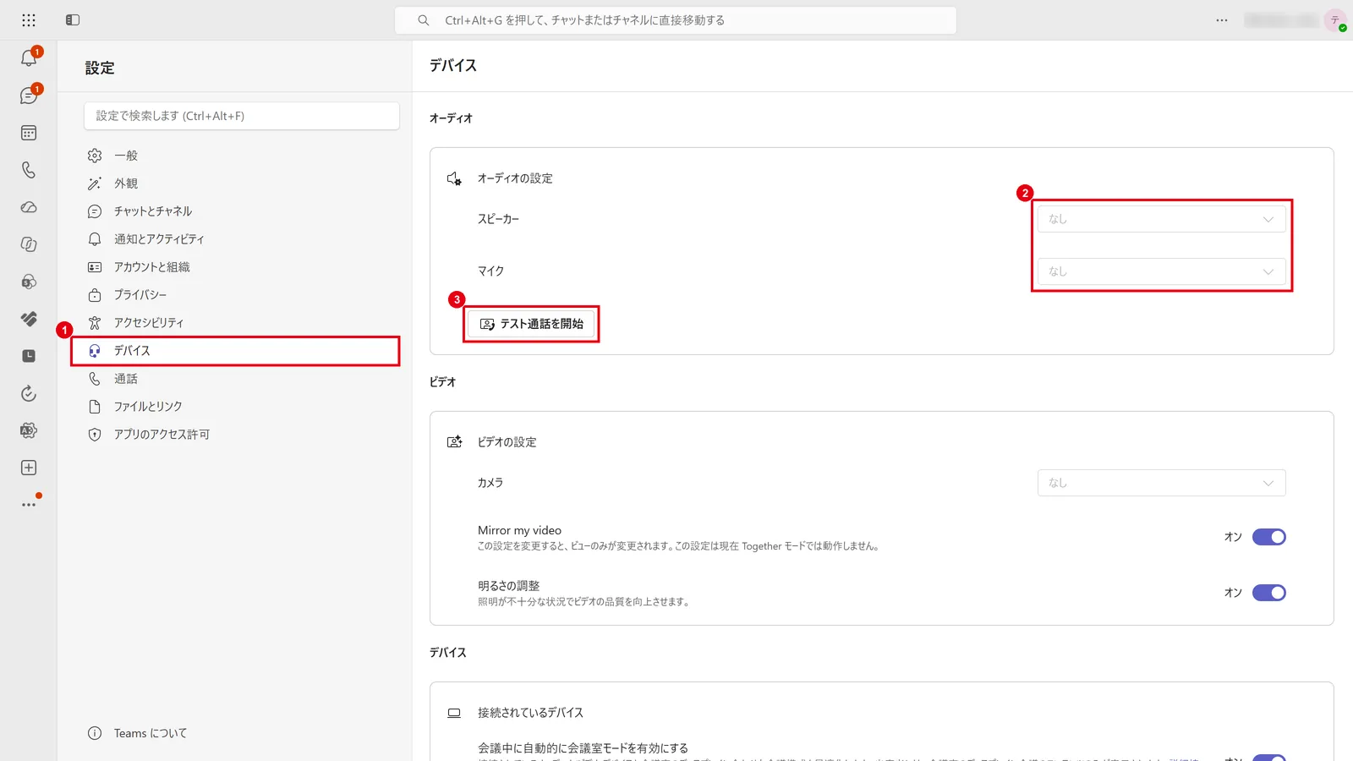Click the オーディオの設定 heading text
Viewport: 1353px width, 761px height.
(x=515, y=178)
